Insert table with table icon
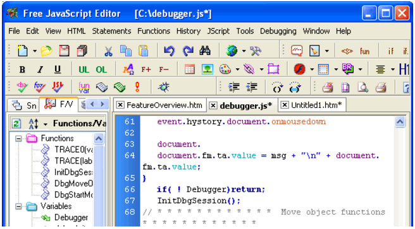This screenshot has width=415, height=229. tap(190, 69)
